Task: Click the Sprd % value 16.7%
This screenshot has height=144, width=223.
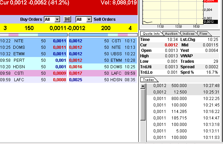Action: click(212, 72)
